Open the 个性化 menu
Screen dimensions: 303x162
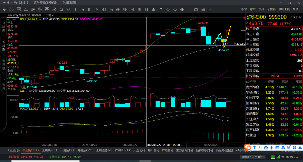click(x=271, y=9)
